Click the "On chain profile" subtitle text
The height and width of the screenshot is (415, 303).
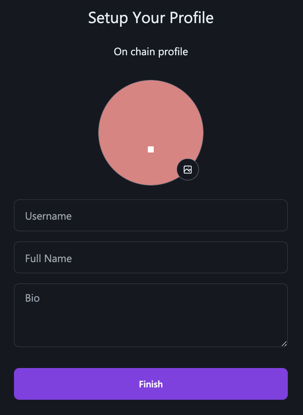[x=151, y=52]
